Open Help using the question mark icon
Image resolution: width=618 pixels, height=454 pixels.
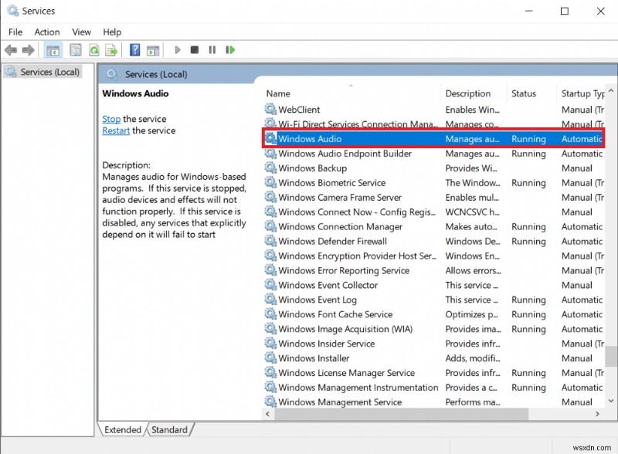point(135,49)
